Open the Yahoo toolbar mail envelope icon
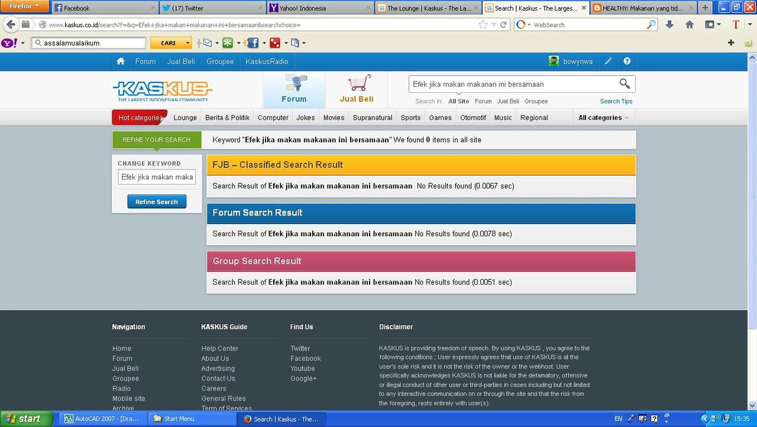 pos(207,43)
